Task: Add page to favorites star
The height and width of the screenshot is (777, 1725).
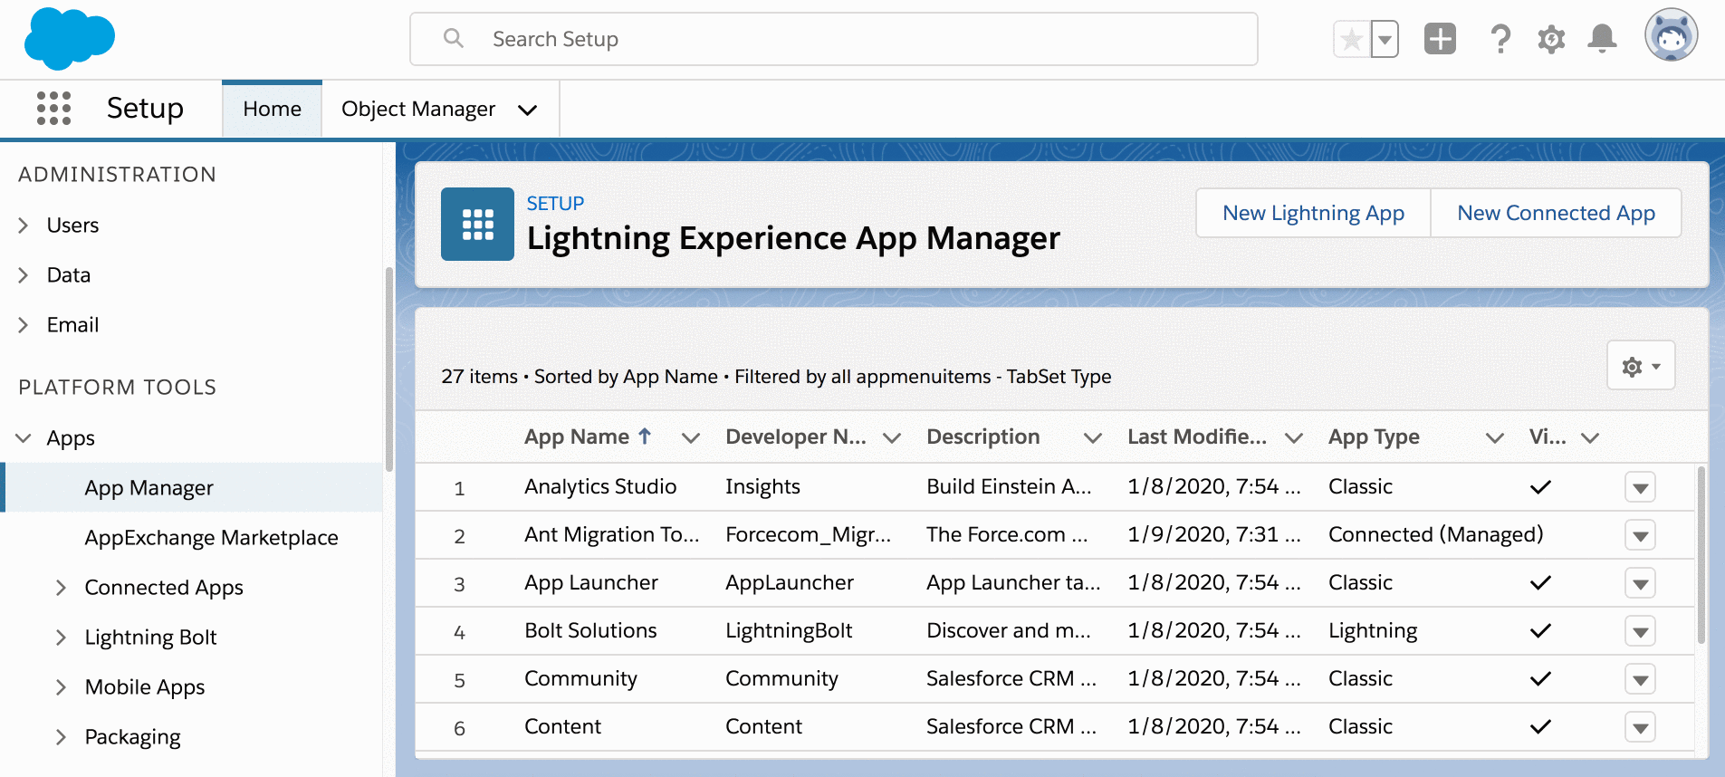Action: (1351, 39)
